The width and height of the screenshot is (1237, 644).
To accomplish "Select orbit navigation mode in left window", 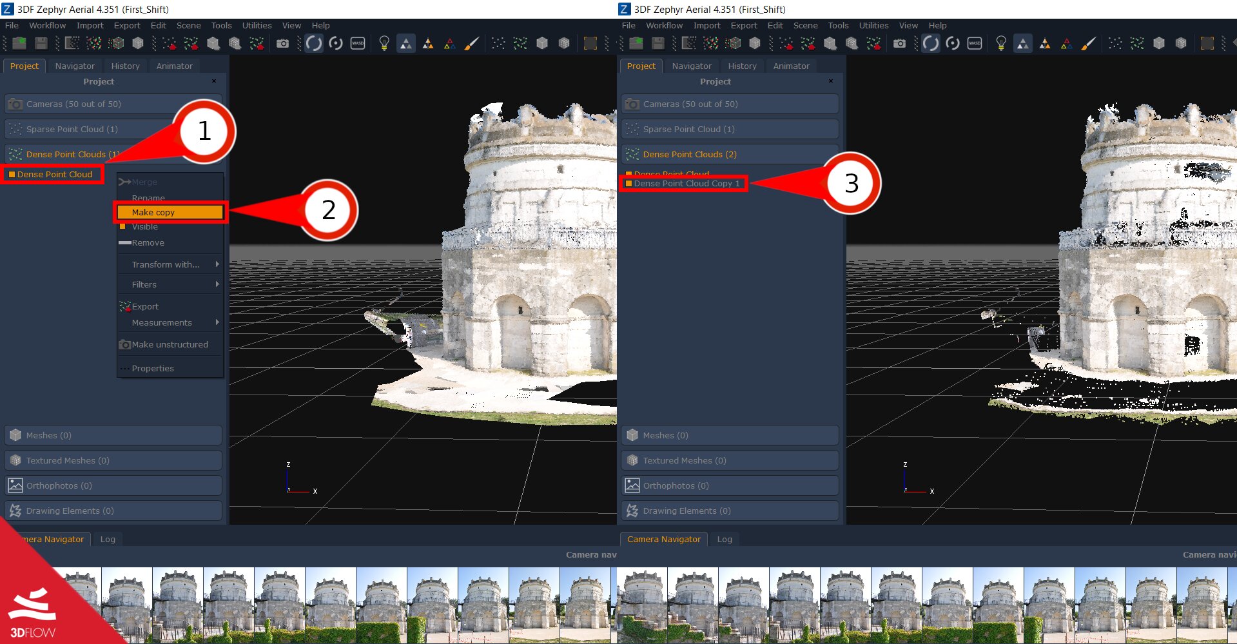I will 314,43.
